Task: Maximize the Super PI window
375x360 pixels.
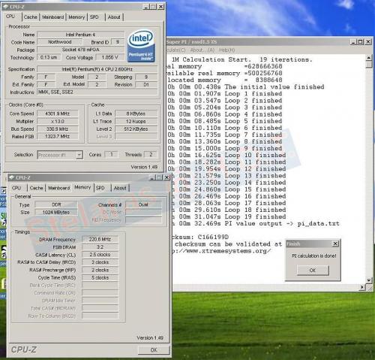Action: pyautogui.click(x=360, y=42)
